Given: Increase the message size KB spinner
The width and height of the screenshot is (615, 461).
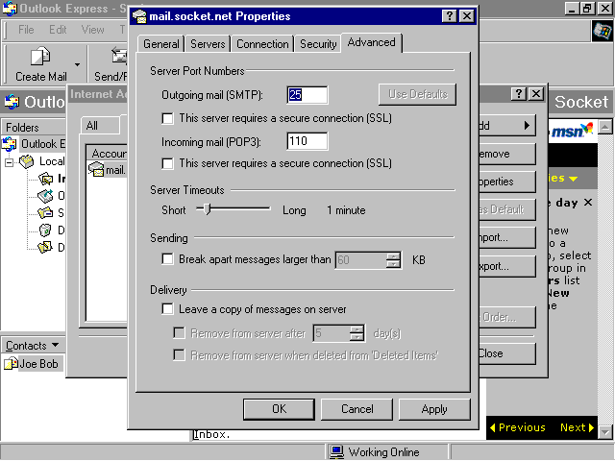Looking at the screenshot, I should [x=393, y=256].
